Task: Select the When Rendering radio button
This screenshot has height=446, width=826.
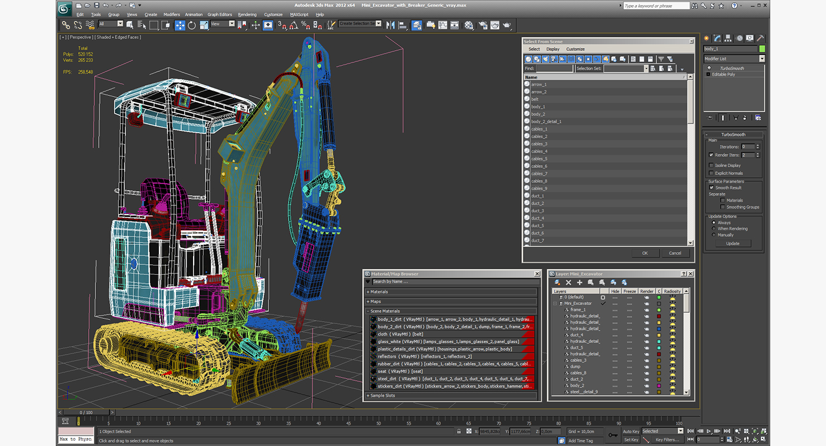Action: [714, 229]
